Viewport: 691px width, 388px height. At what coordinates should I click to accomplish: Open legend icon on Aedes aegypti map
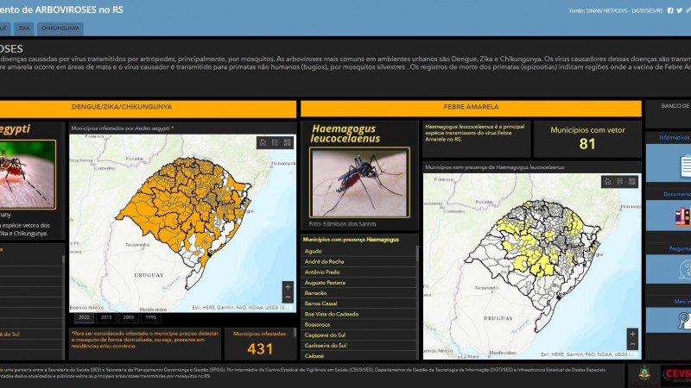tap(275, 142)
